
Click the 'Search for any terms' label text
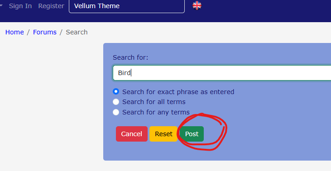(156, 112)
